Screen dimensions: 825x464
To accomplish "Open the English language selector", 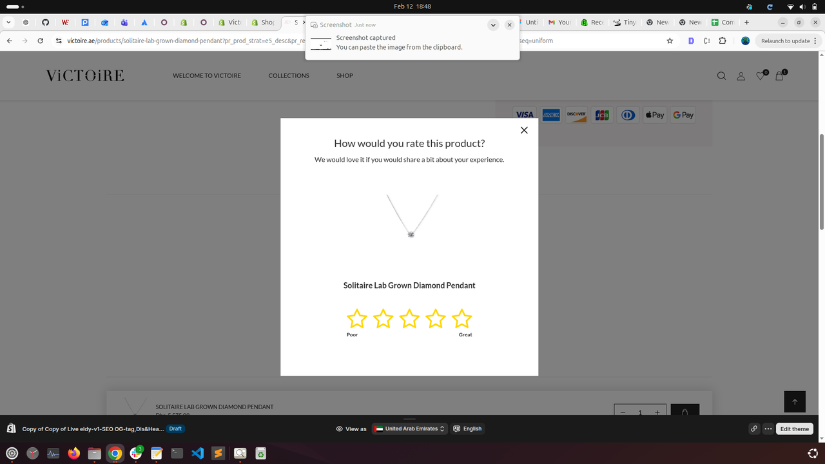I will tap(467, 429).
